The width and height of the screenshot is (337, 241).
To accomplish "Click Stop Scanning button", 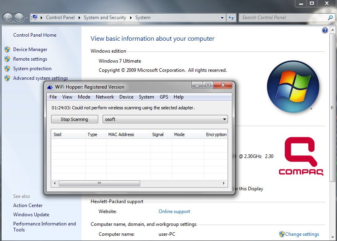I will [75, 119].
